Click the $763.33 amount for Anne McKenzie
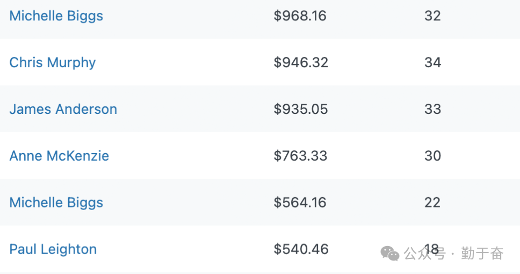Screen dimensions: 520x274 pos(301,156)
